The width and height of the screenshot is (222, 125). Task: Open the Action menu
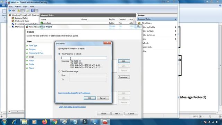pos(18,7)
